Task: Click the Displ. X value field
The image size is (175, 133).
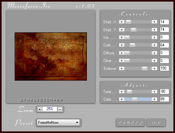Action: [x=164, y=22]
